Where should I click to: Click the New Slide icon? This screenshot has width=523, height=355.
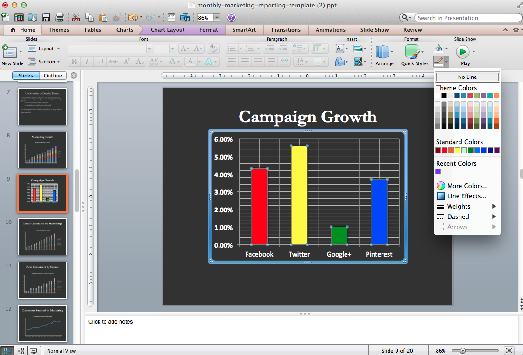[9, 52]
